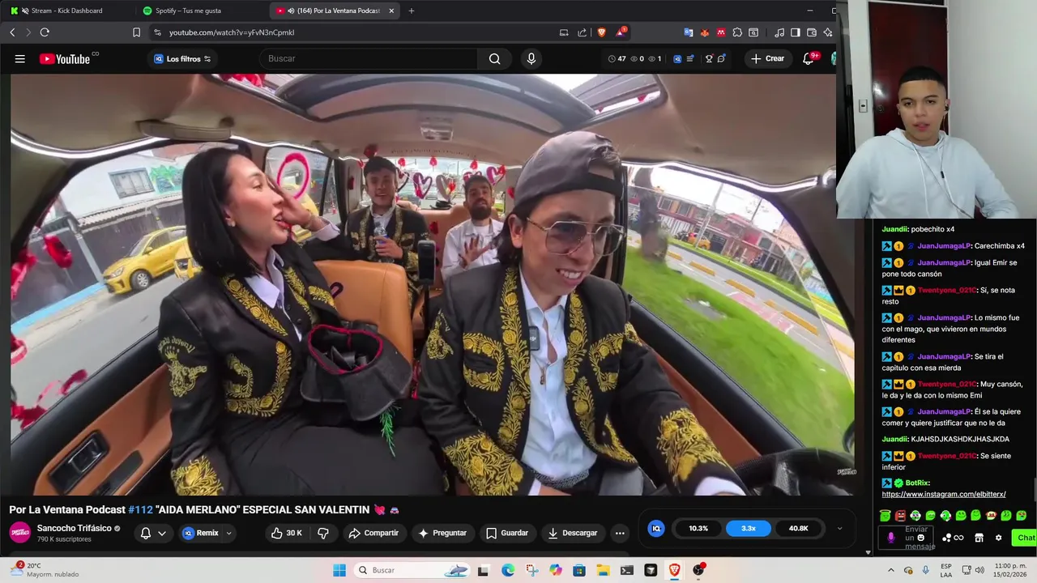Click the Crear button

767,58
